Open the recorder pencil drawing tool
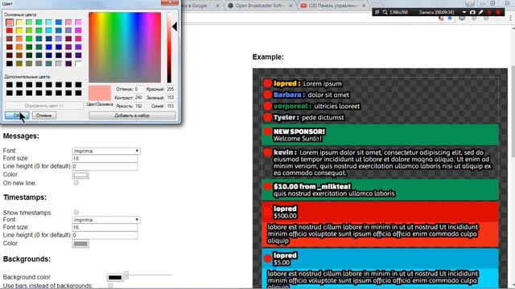 pyautogui.click(x=480, y=12)
